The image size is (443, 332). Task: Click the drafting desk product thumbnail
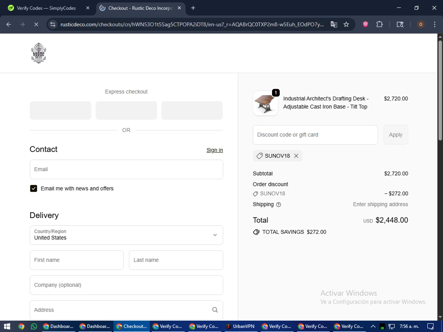[x=265, y=103]
